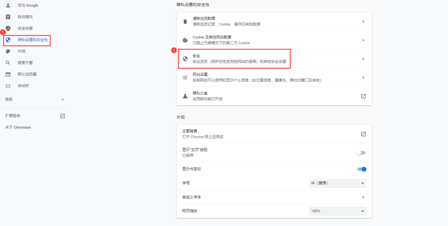Expand the 高级 section in the sidebar
This screenshot has height=226, width=448.
35,100
